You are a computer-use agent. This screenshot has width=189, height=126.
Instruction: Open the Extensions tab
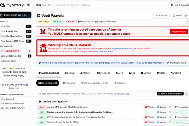coord(103,73)
